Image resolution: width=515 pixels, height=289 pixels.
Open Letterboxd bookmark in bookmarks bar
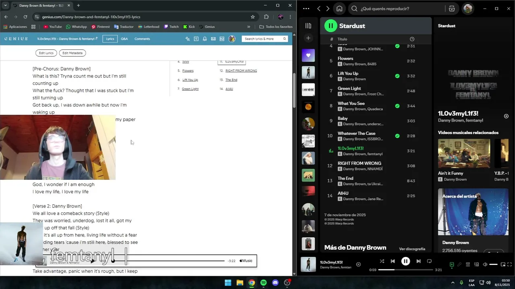click(149, 27)
